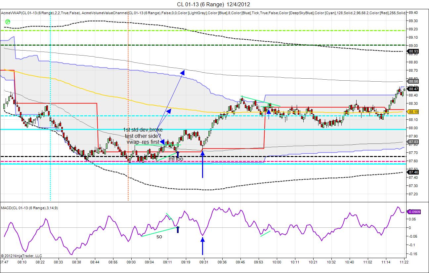429x273 pixels.
Task: Select the 10:21 time axis label
Action: (x=313, y=262)
